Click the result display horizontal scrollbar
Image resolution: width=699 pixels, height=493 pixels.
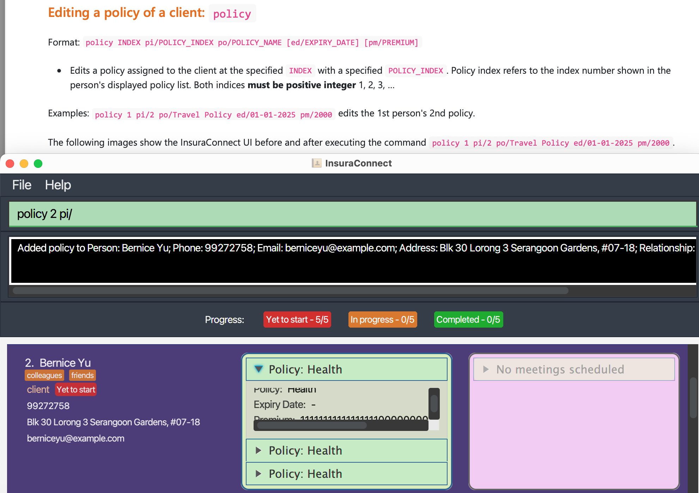(290, 291)
